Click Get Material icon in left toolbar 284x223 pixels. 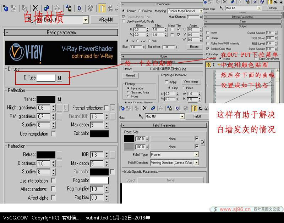coord(5,7)
